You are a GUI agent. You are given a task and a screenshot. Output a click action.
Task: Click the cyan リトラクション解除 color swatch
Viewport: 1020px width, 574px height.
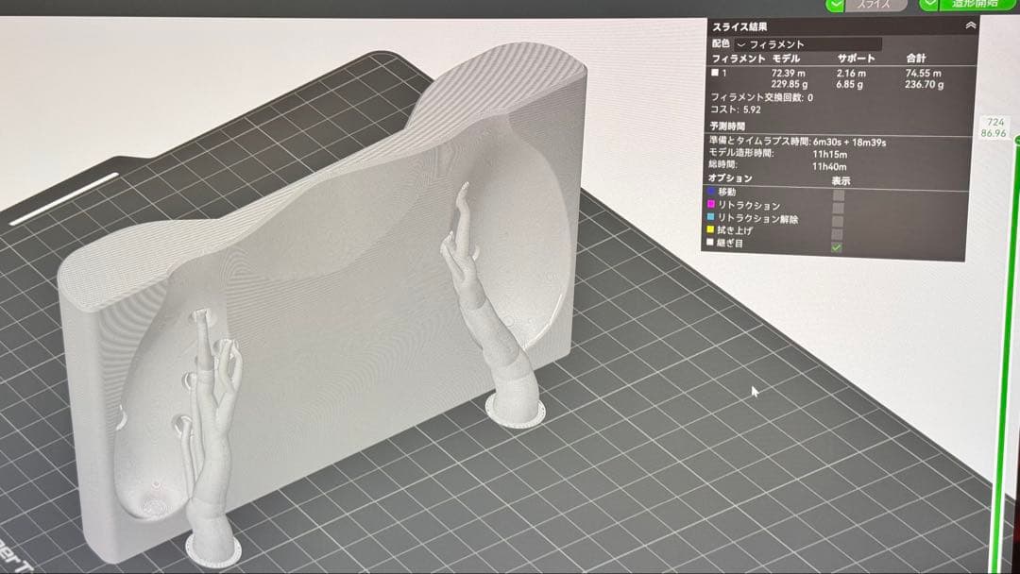tap(711, 217)
